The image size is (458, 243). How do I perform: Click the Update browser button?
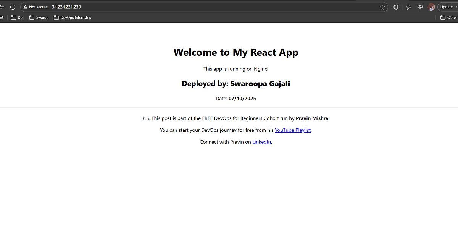point(446,6)
